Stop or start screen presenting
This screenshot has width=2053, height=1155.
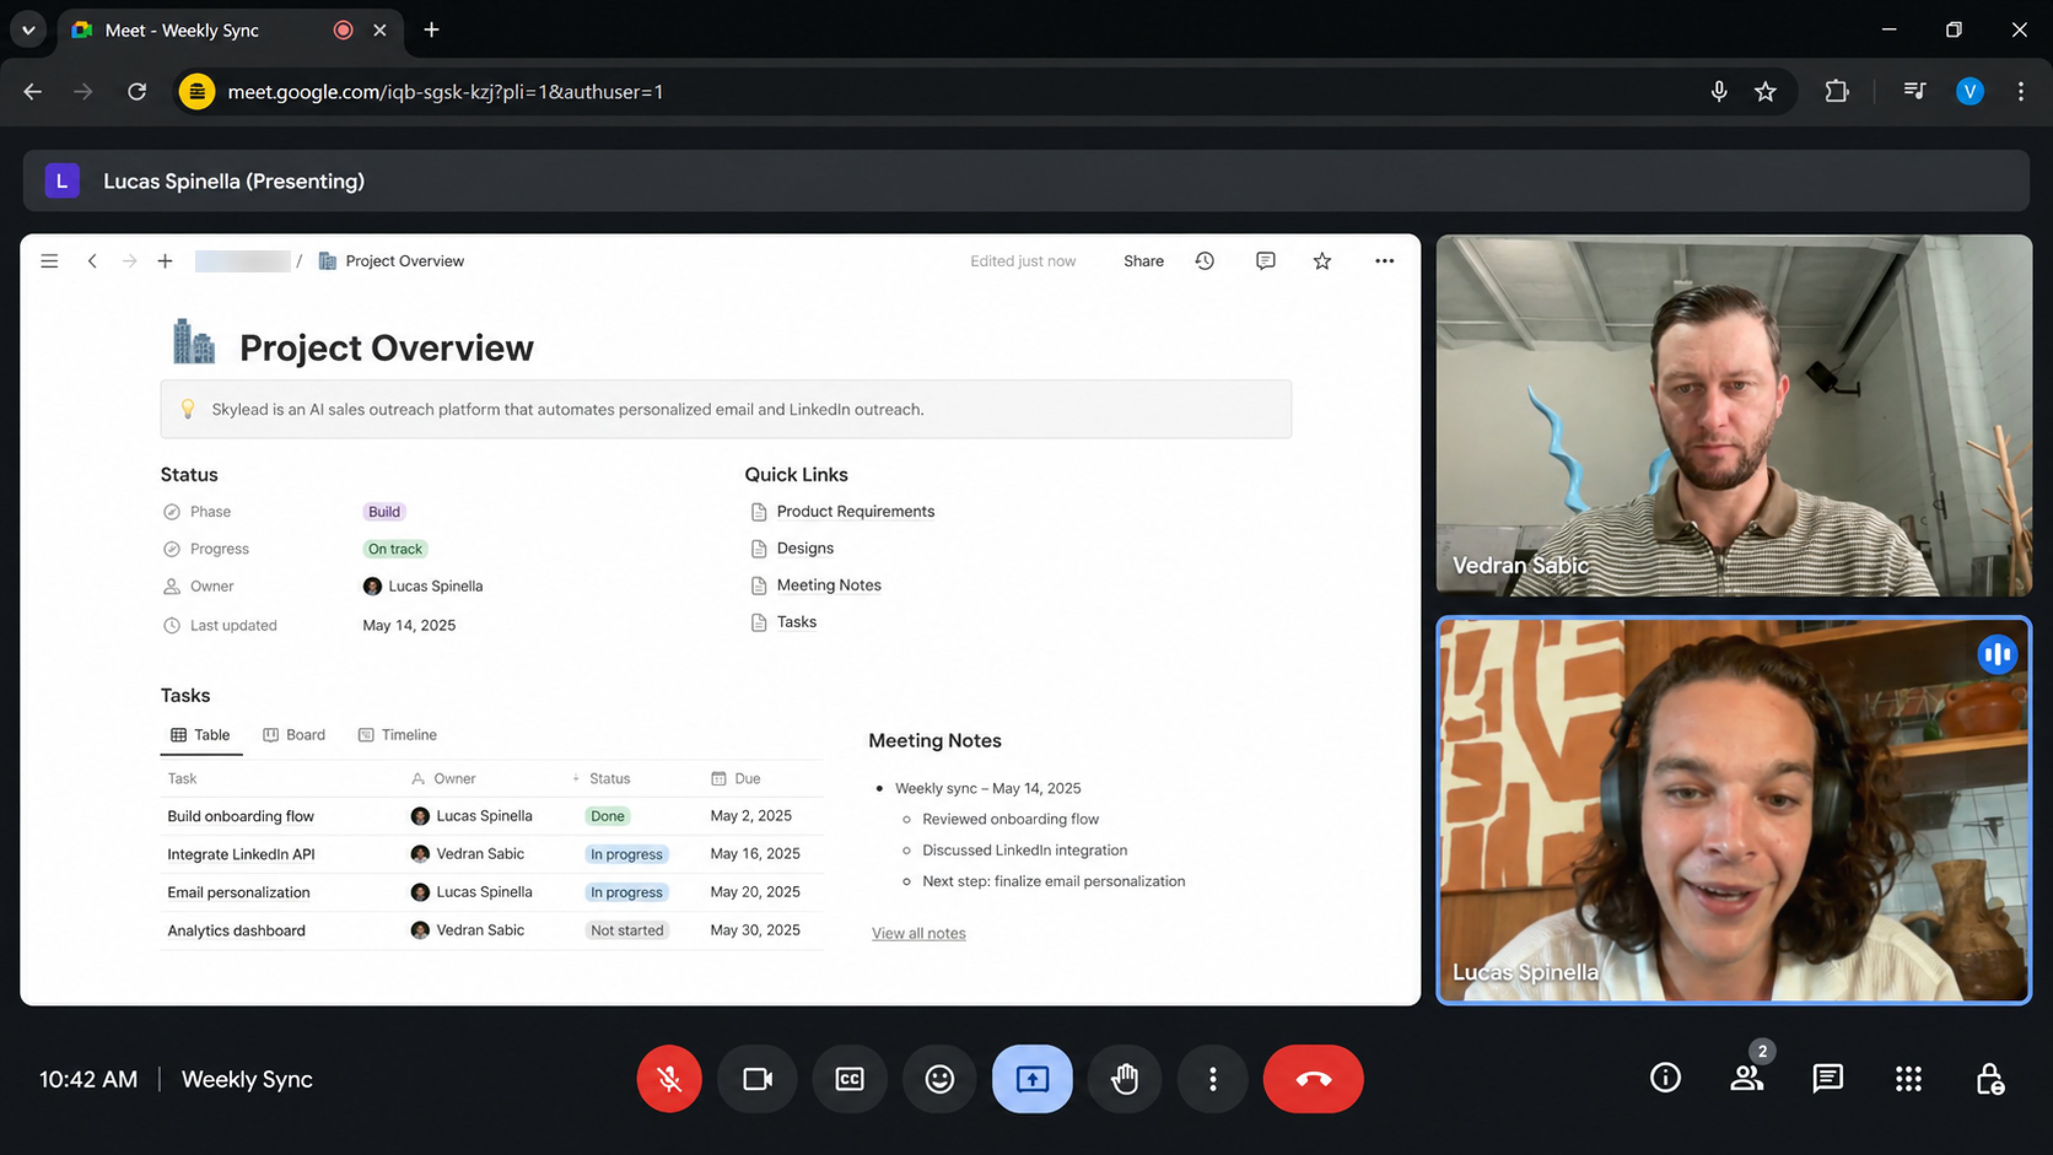(1032, 1078)
